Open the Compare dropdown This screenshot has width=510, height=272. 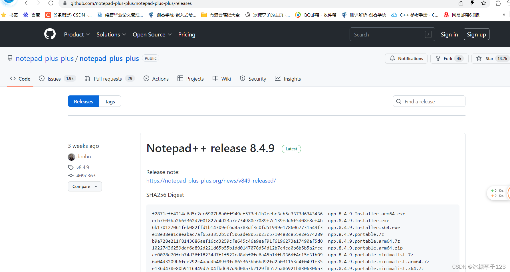point(85,186)
